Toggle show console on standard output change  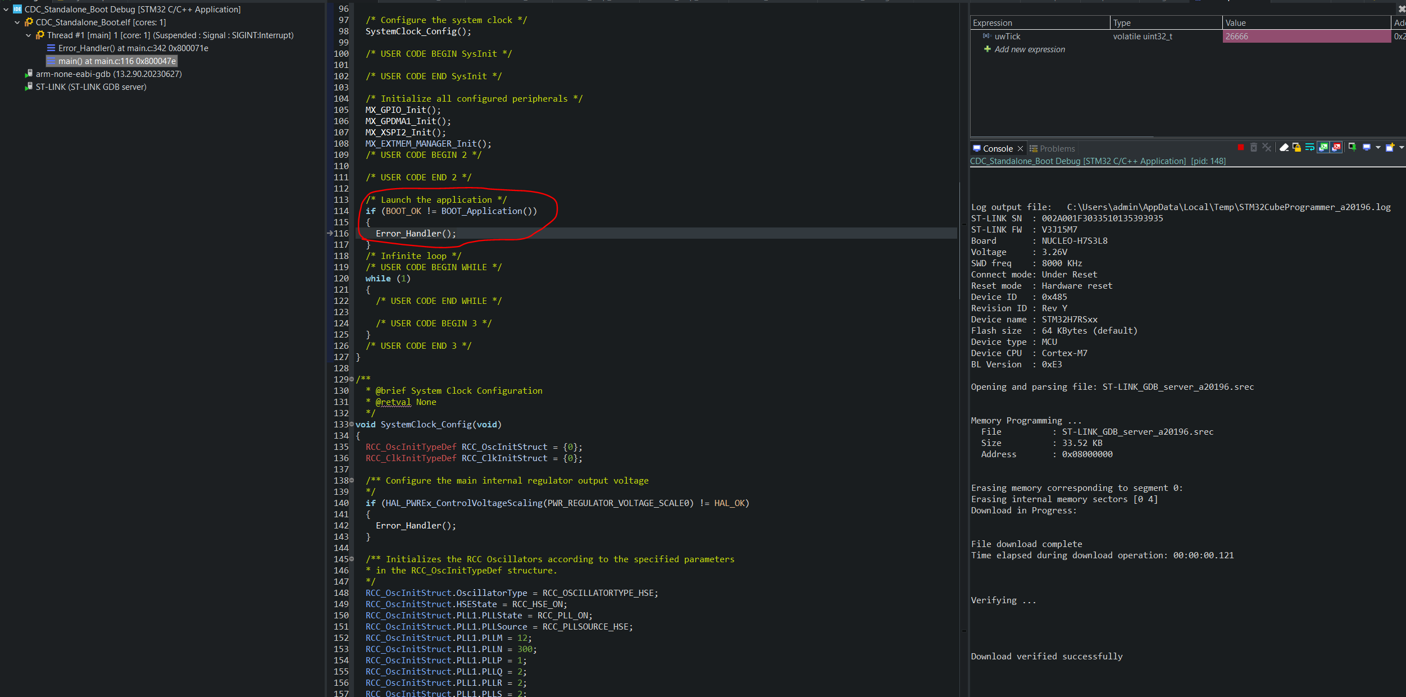click(1323, 147)
